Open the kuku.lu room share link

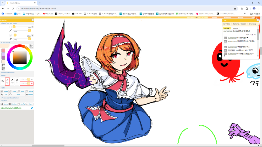(11, 108)
